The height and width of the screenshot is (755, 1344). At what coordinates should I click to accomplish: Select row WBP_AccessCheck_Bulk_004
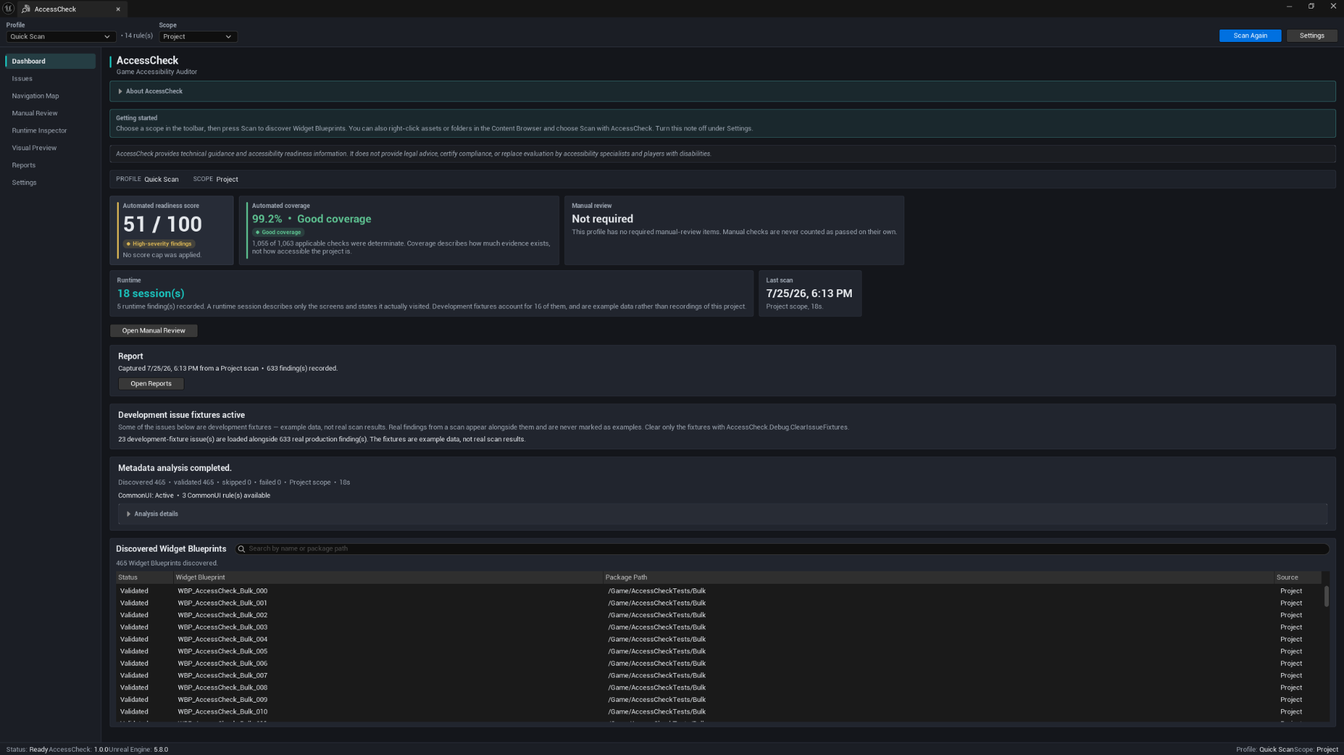click(x=719, y=640)
